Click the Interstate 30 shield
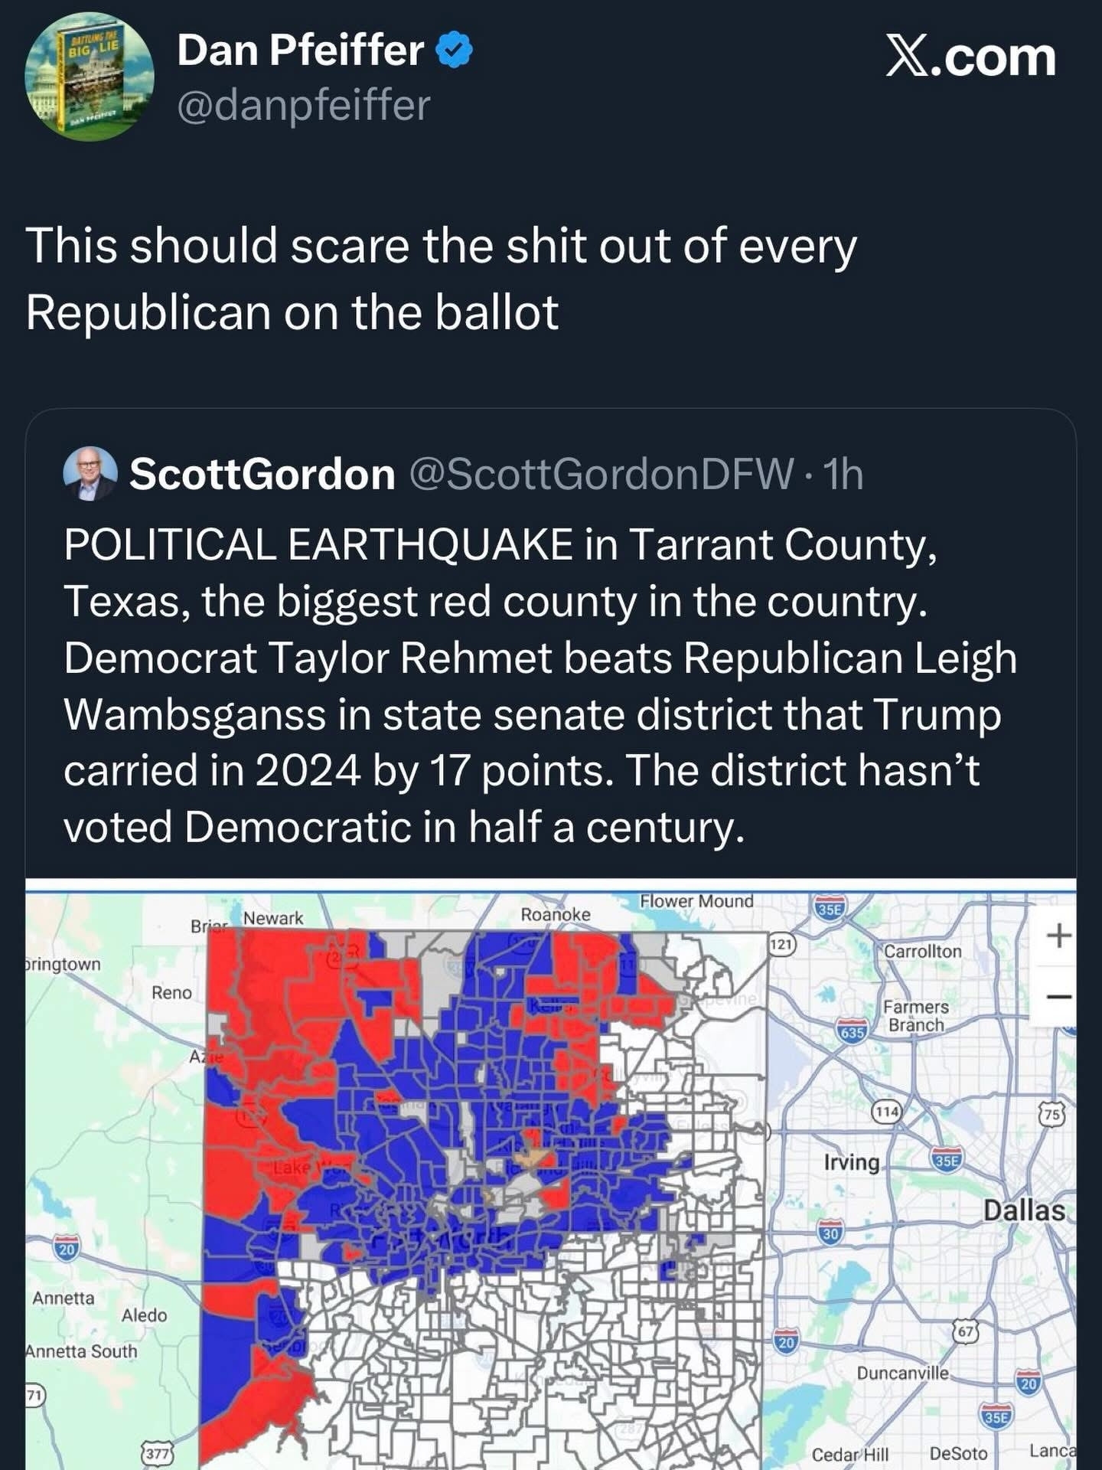 831,1233
